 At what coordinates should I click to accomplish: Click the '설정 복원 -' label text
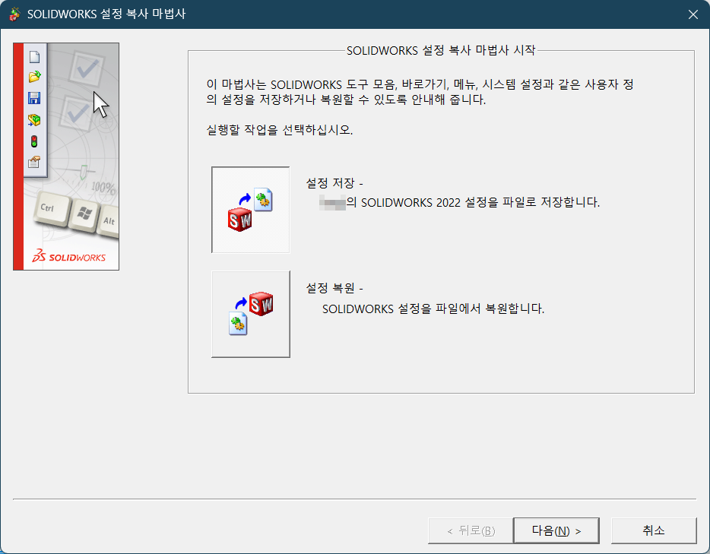click(x=334, y=288)
